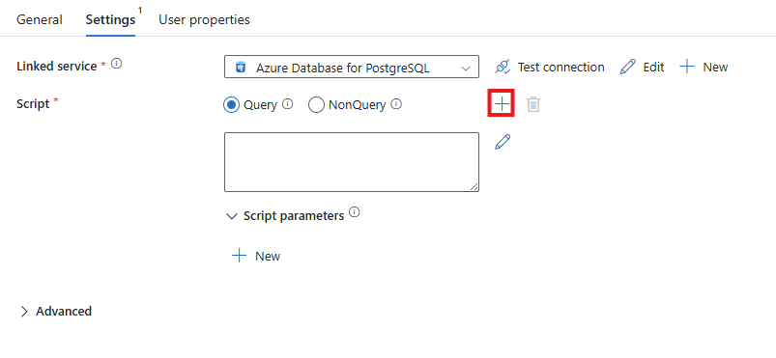Open the Settings tab
This screenshot has width=776, height=358.
[110, 19]
